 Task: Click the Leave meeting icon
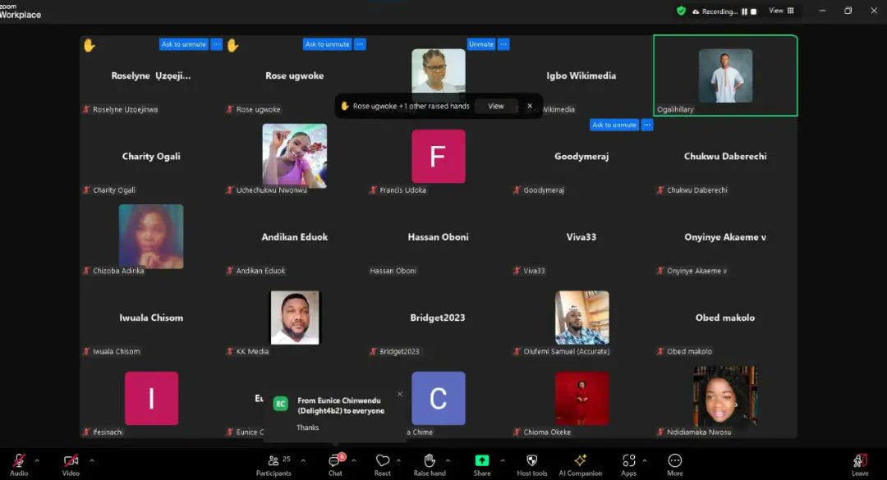(860, 460)
